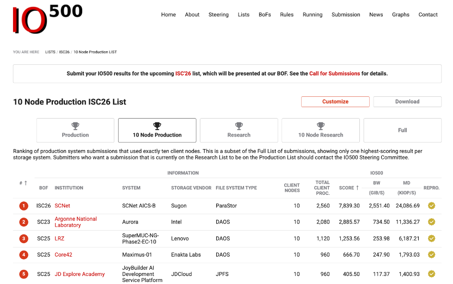Image resolution: width=453 pixels, height=284 pixels.
Task: Click the Maximus-01 system cell
Action: click(x=137, y=255)
